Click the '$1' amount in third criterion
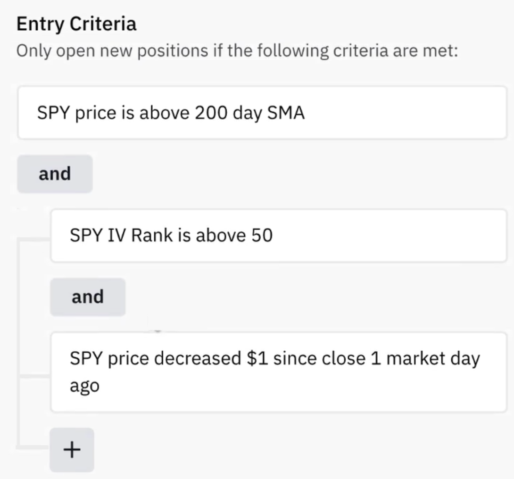 pos(257,359)
